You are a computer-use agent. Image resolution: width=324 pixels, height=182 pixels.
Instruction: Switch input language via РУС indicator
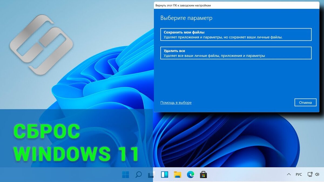(299, 175)
